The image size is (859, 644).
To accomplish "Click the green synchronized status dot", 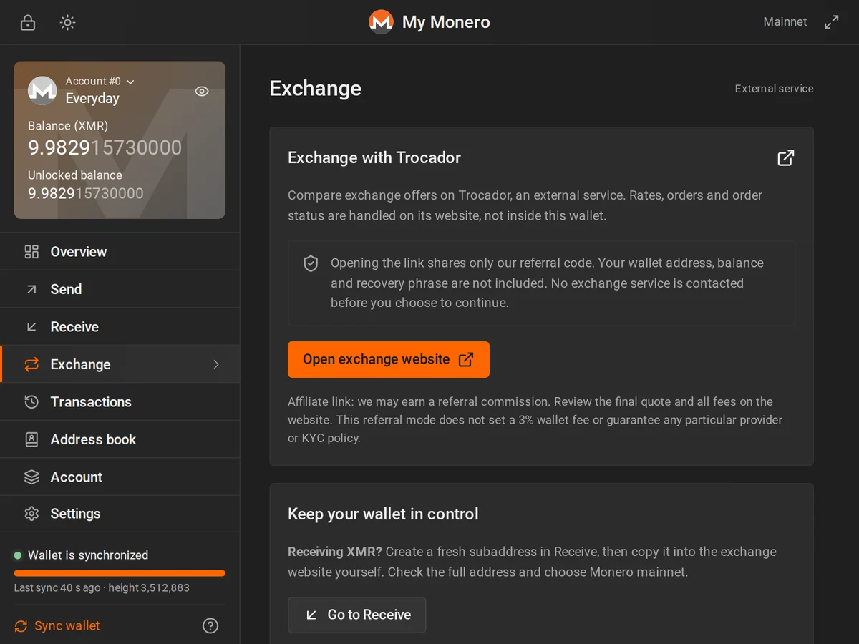I will 18,555.
